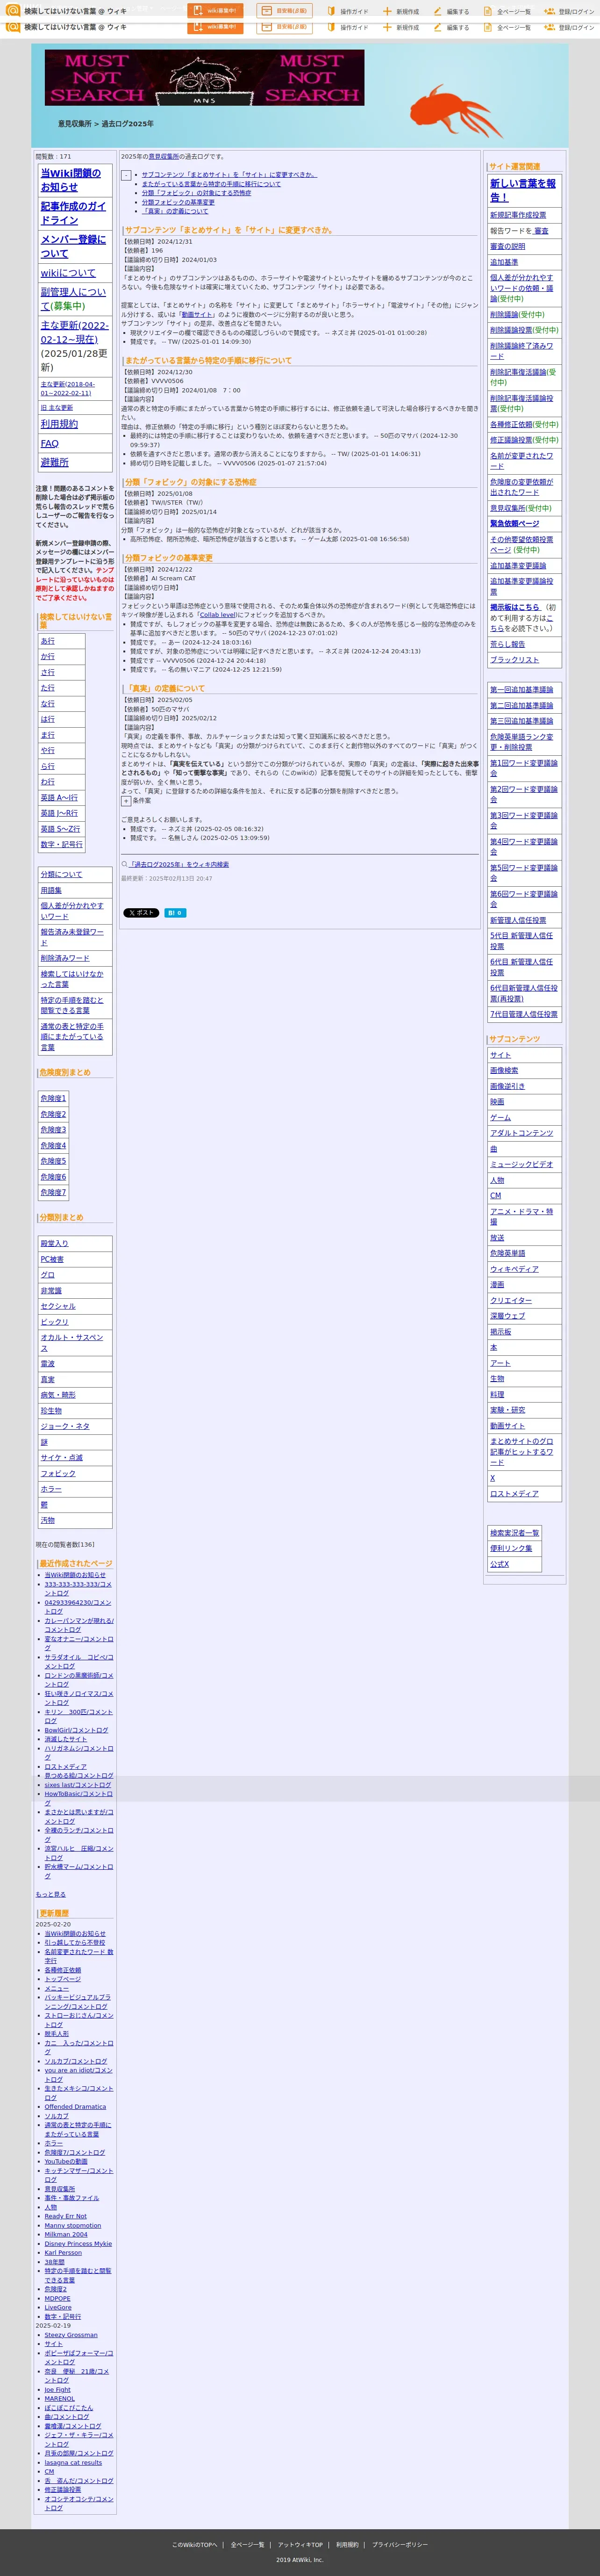
Task: Open 危険度7 page
Action: click(x=53, y=1192)
